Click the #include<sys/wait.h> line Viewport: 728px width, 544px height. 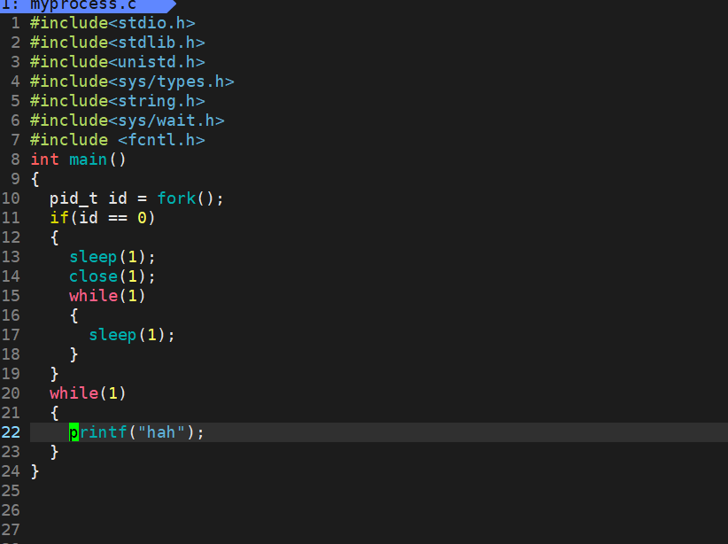click(128, 120)
